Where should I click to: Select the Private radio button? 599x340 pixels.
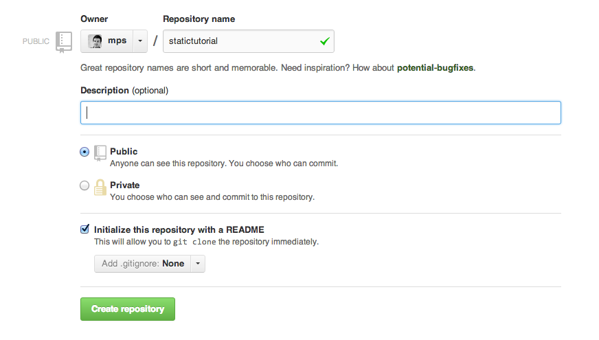pyautogui.click(x=84, y=185)
